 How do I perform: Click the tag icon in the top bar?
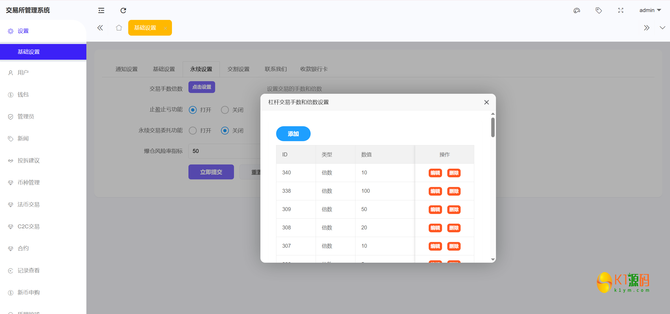599,10
